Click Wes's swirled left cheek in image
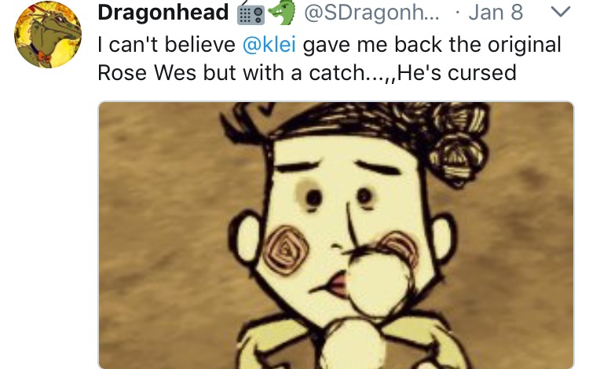The width and height of the screenshot is (589, 369). pyautogui.click(x=286, y=250)
